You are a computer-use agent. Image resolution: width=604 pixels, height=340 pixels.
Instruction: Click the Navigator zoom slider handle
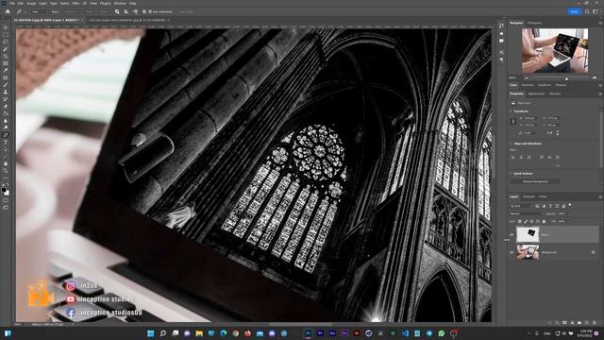566,78
